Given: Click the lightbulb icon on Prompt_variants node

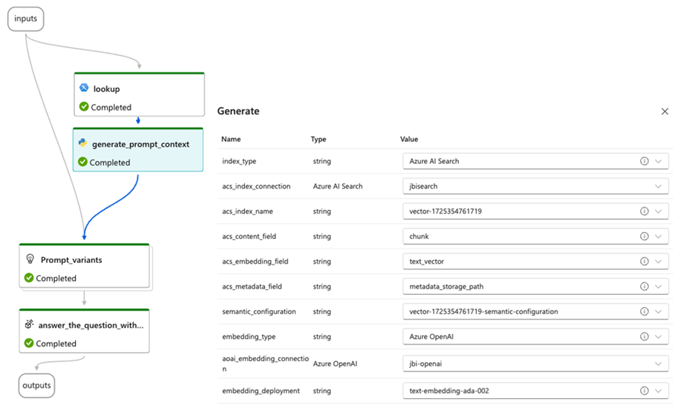Looking at the screenshot, I should pos(30,259).
